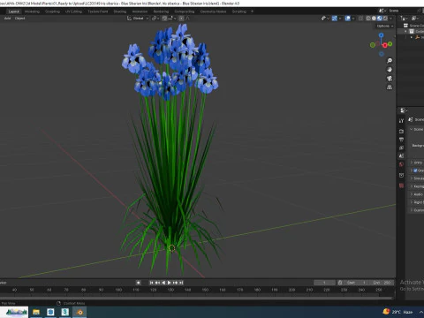Toggle the Gravity checkbox in Properties
Viewport: 424px width, 318px height.
[415, 170]
